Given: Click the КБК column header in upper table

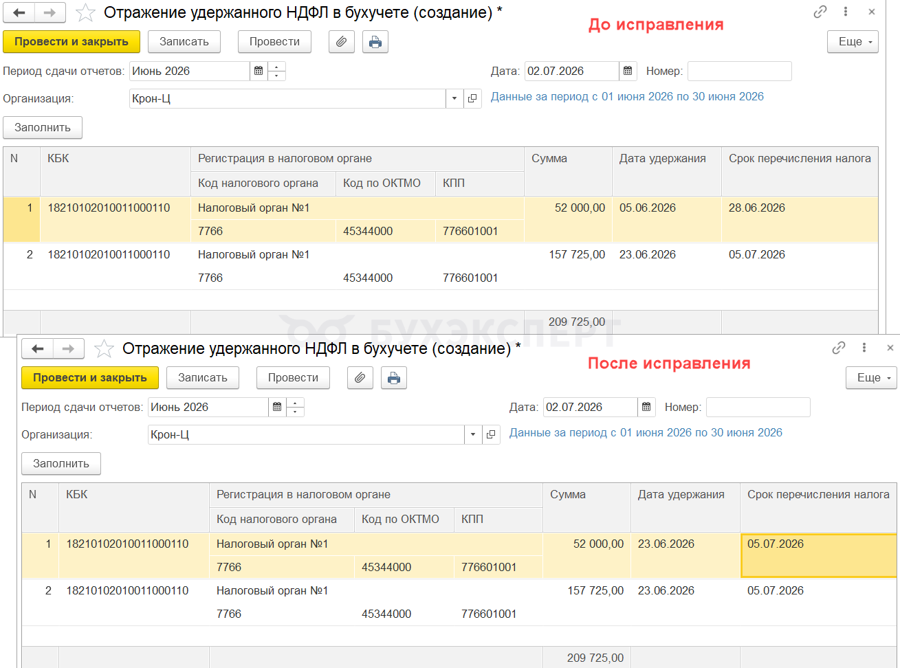Looking at the screenshot, I should (x=116, y=171).
